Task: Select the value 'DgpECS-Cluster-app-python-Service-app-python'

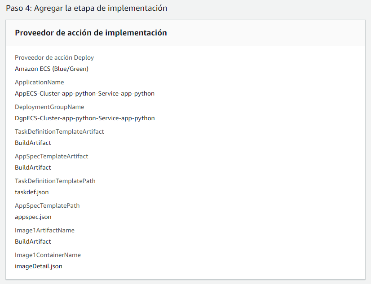Action: [x=85, y=118]
